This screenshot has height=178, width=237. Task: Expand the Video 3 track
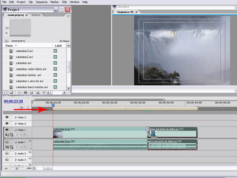click(16, 117)
